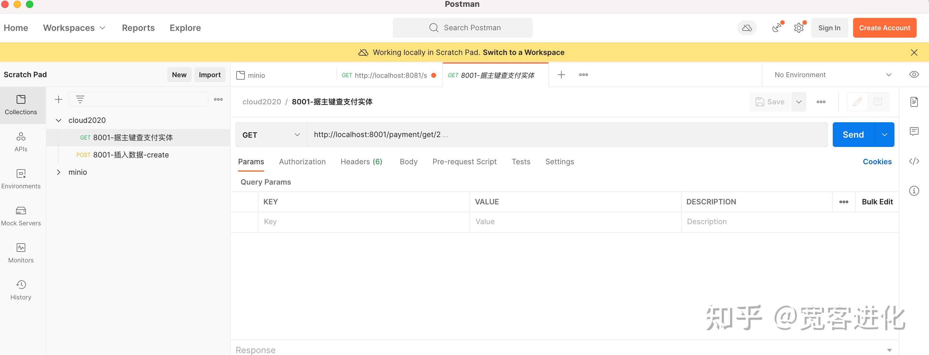Select the minio request tab
Viewport: 929px width, 355px height.
[x=283, y=75]
